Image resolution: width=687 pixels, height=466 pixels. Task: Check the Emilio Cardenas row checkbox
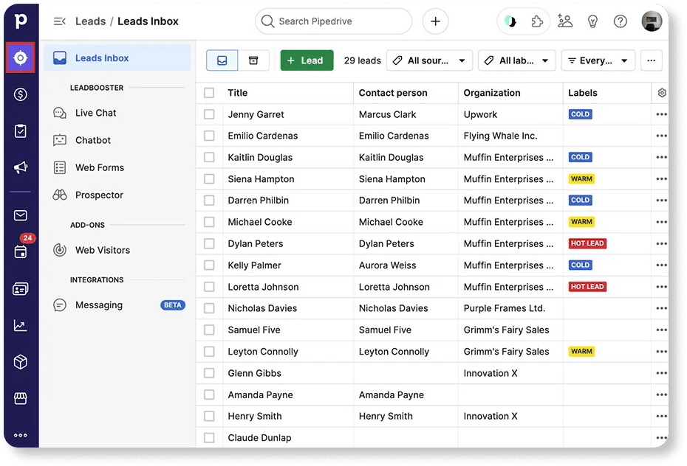209,136
